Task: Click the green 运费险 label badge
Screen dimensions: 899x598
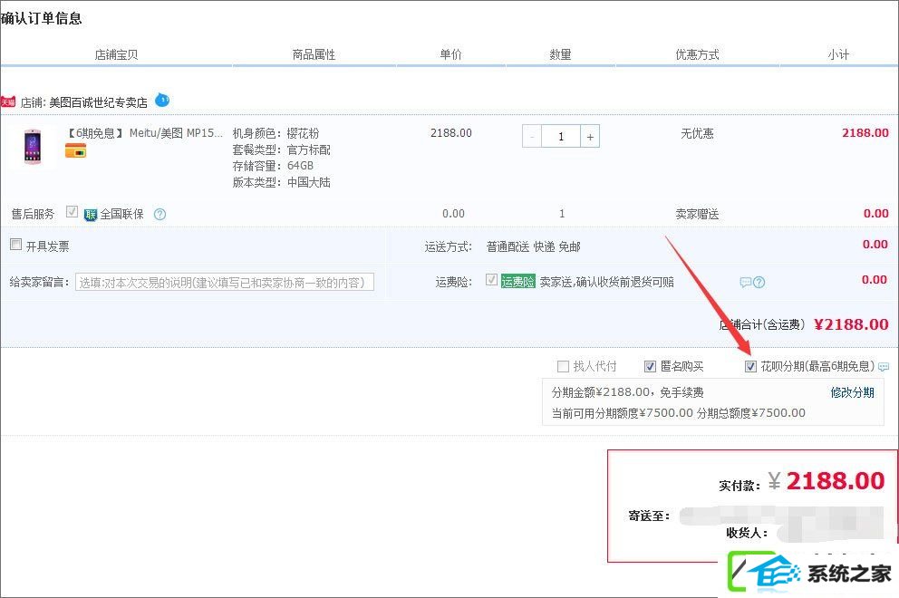Action: [x=517, y=282]
